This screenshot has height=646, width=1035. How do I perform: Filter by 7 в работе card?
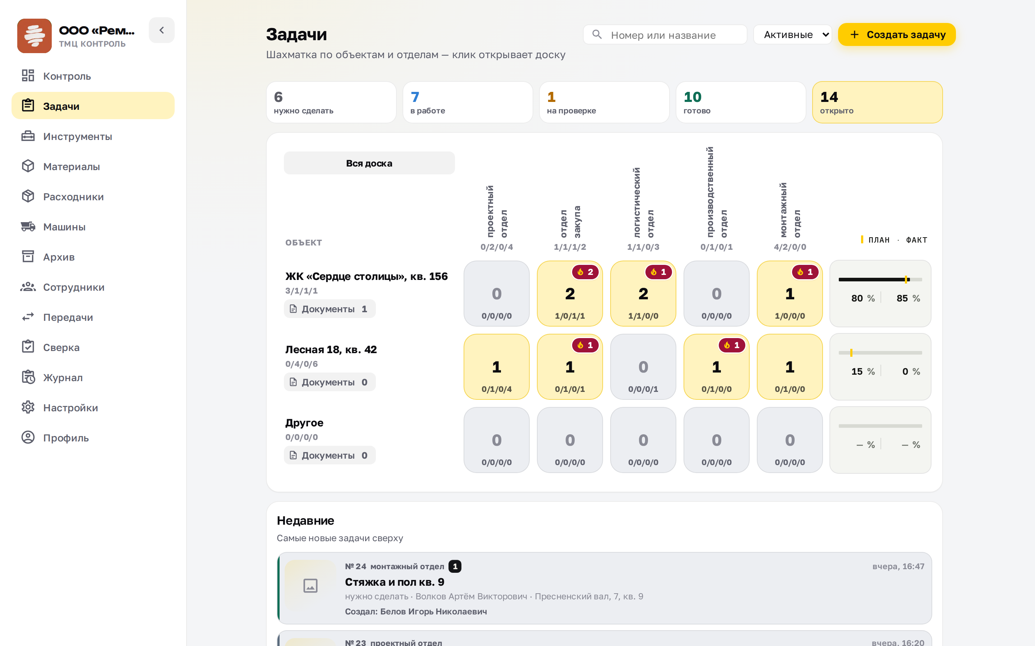[468, 103]
